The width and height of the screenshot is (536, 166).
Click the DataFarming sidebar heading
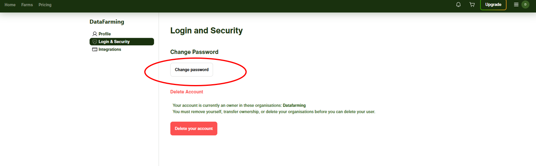point(107,22)
